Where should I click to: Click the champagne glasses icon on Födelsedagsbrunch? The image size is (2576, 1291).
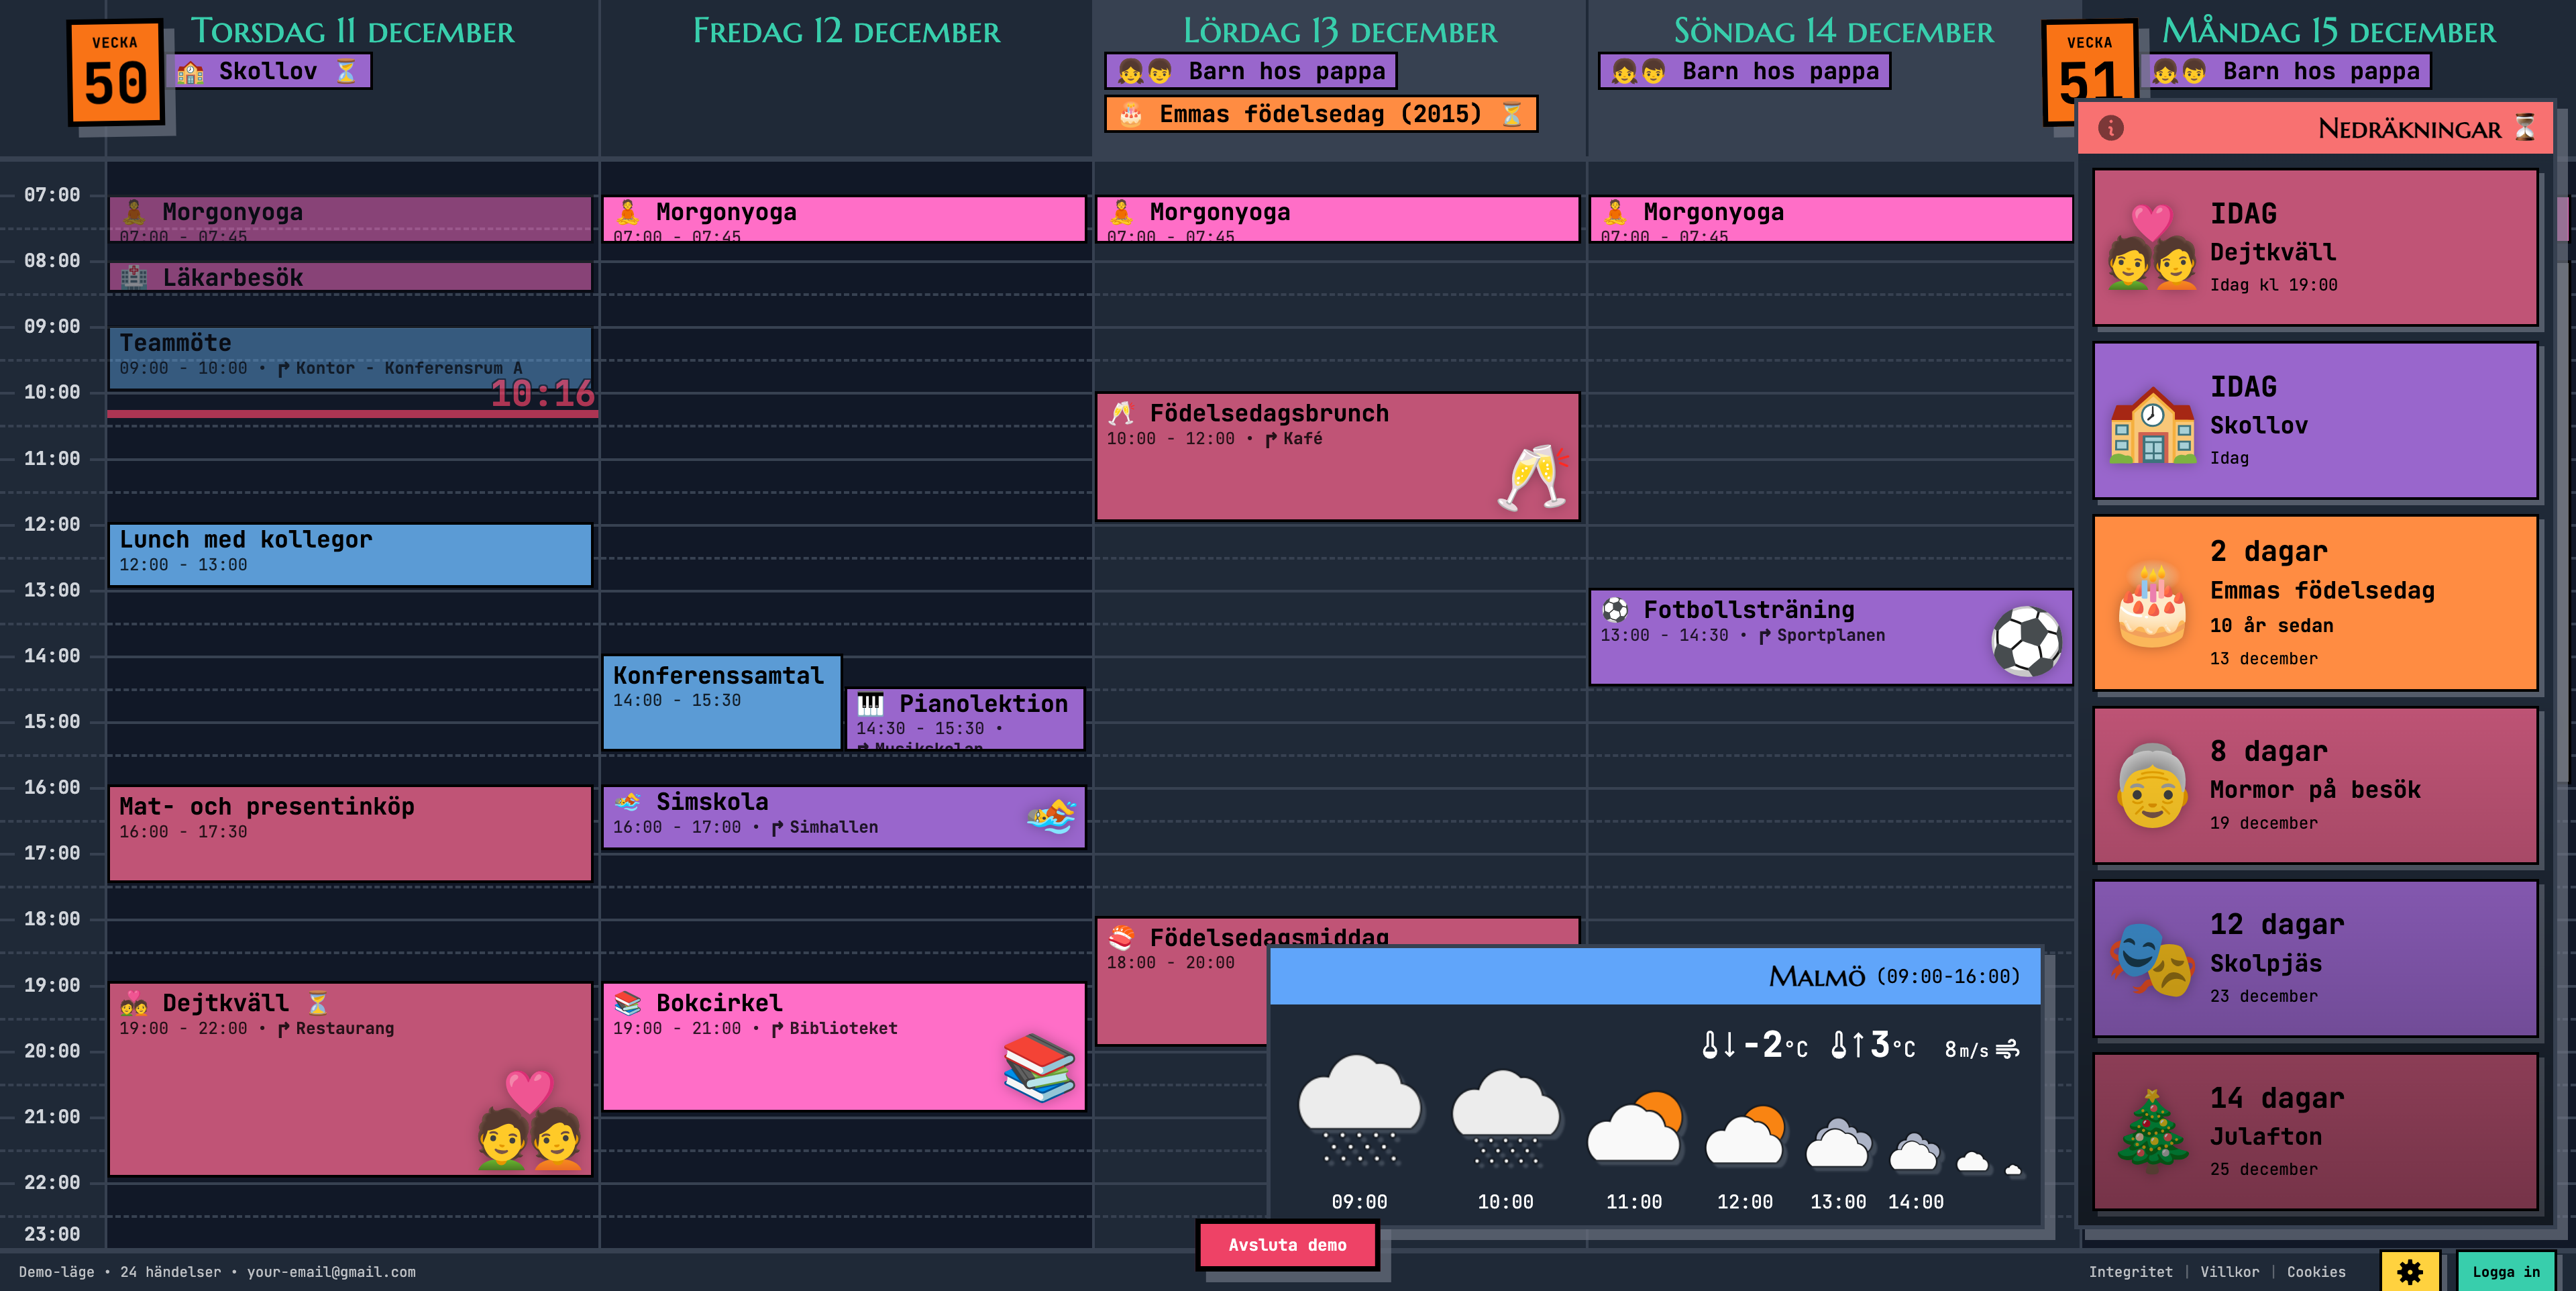click(x=1532, y=477)
